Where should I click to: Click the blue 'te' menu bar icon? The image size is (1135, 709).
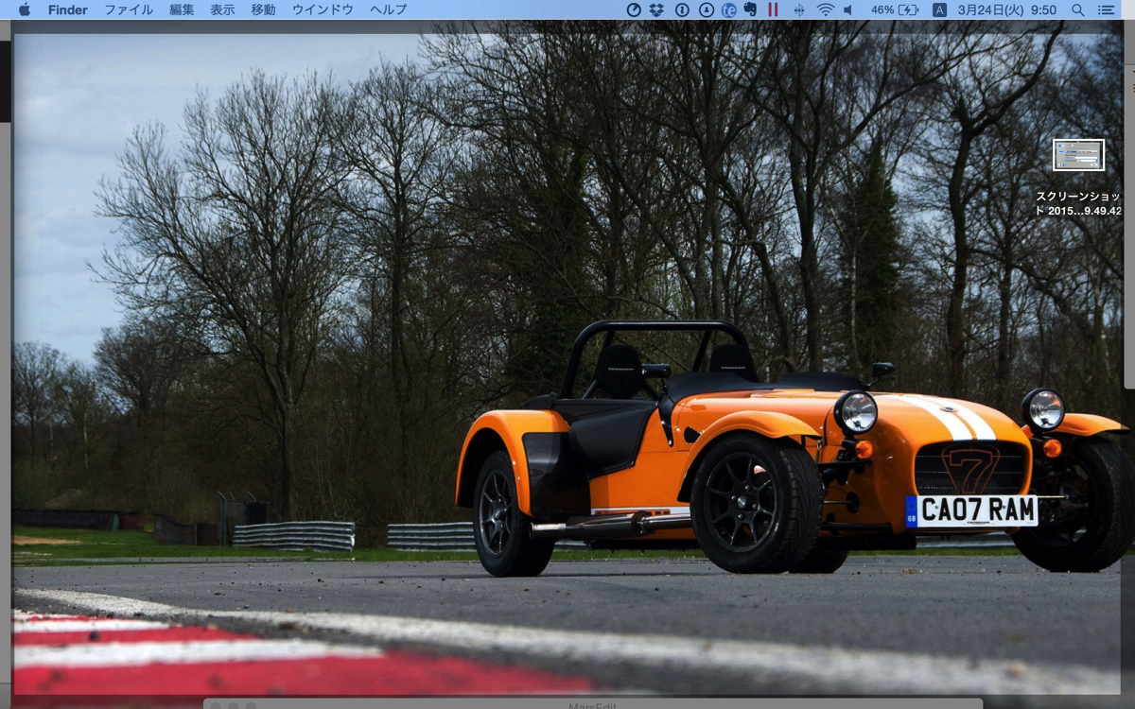point(728,9)
